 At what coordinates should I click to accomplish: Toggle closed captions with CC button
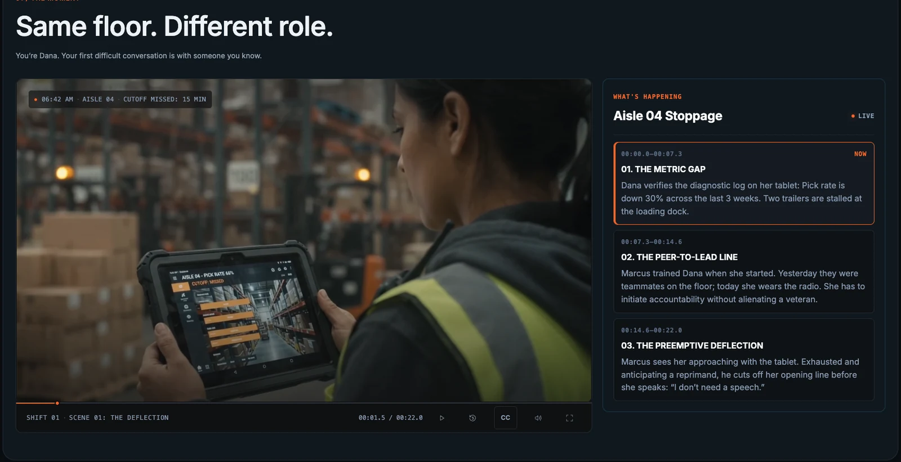click(506, 418)
